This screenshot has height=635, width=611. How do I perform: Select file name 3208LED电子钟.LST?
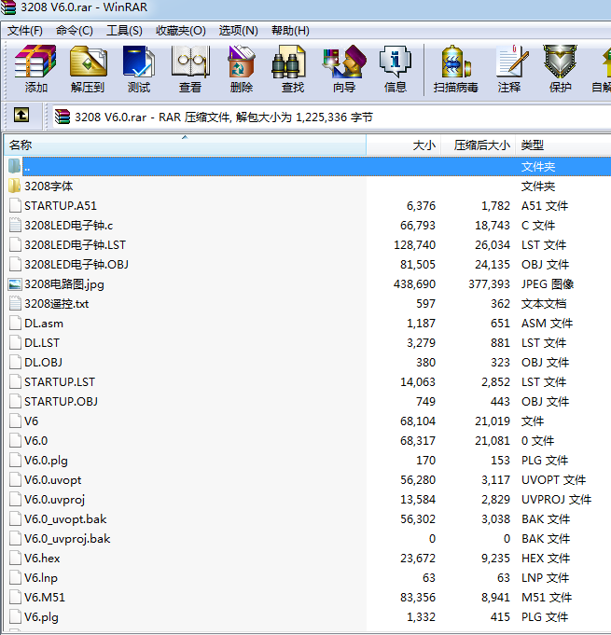(x=75, y=245)
